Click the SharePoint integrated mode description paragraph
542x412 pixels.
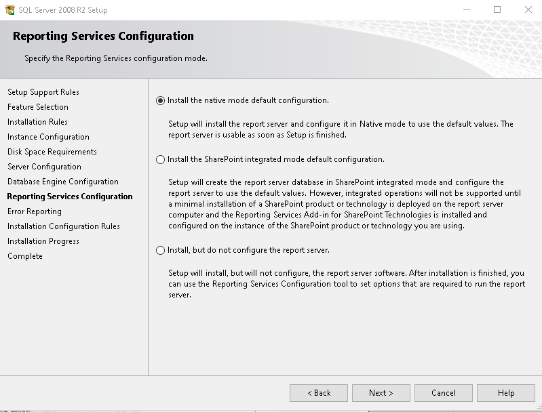point(345,204)
